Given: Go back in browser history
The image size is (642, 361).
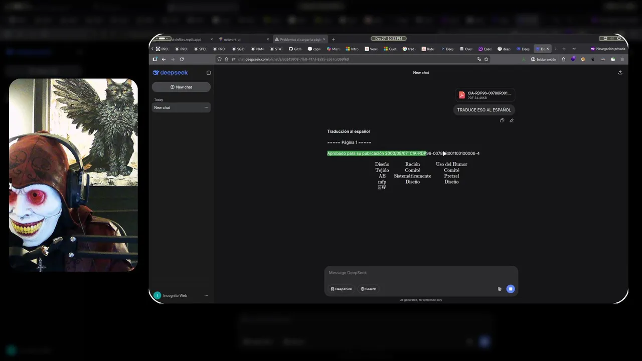Looking at the screenshot, I should (164, 59).
